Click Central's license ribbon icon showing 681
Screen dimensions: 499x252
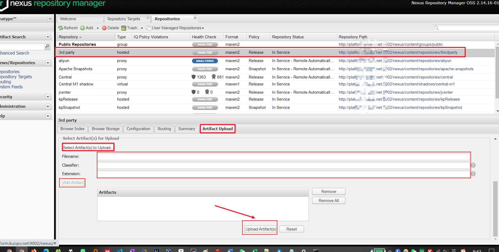[x=214, y=77]
